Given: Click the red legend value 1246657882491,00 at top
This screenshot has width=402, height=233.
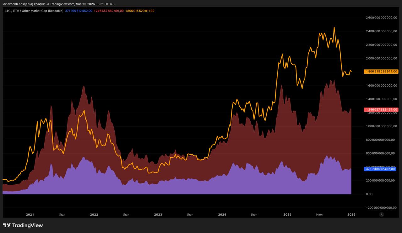Looking at the screenshot, I should pyautogui.click(x=109, y=11).
